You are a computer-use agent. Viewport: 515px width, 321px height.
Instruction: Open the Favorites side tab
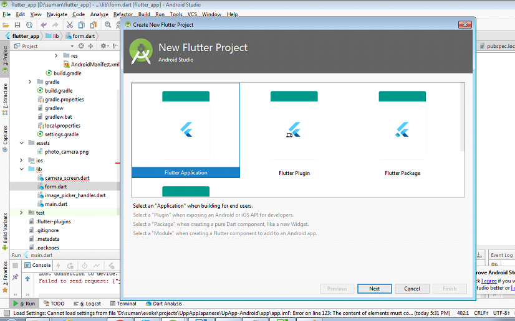coord(5,277)
